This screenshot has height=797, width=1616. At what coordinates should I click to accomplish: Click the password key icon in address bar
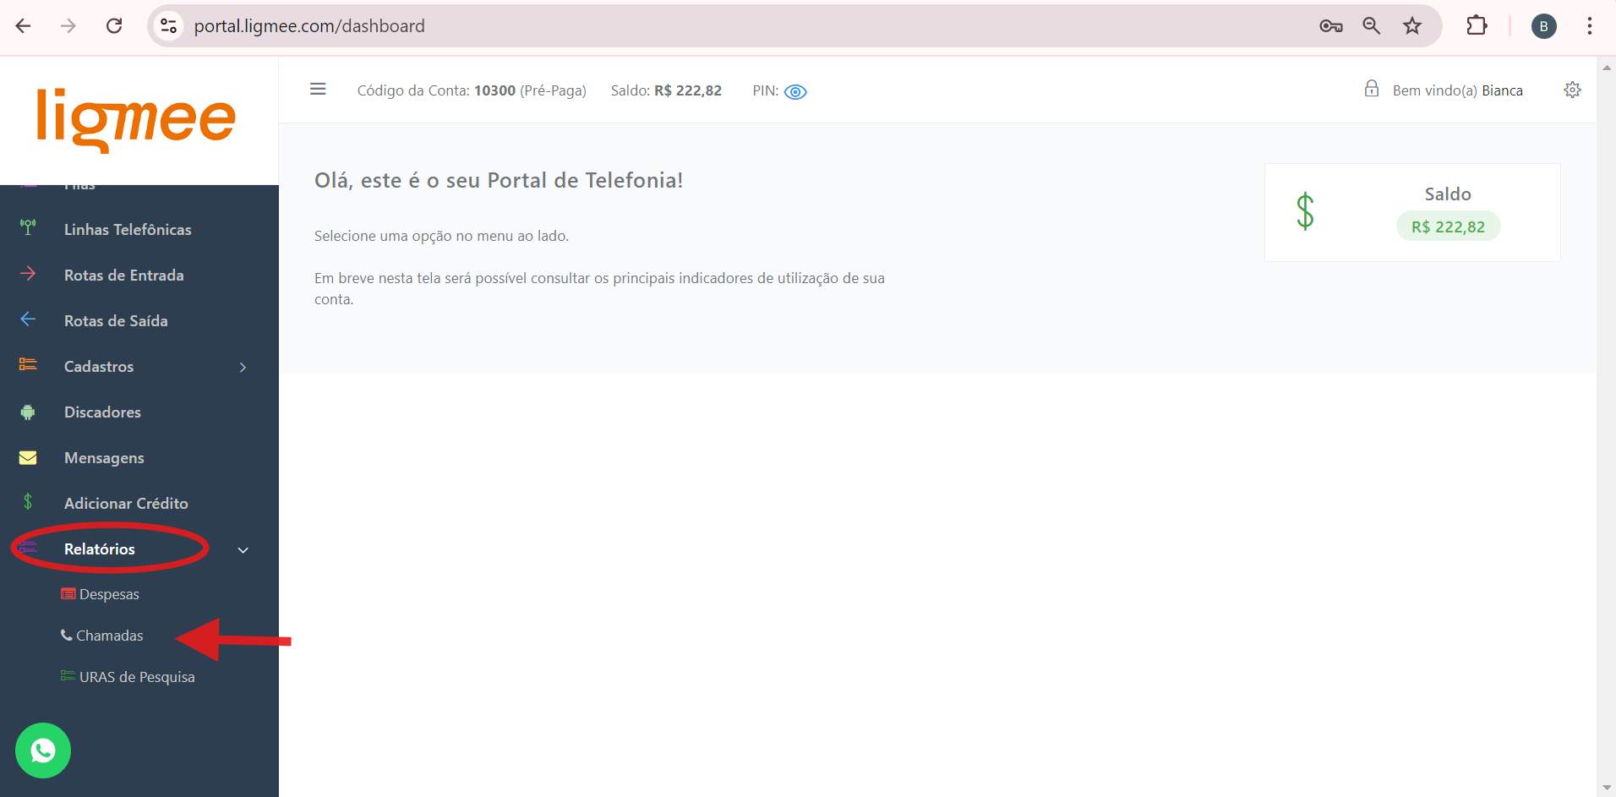click(x=1330, y=26)
